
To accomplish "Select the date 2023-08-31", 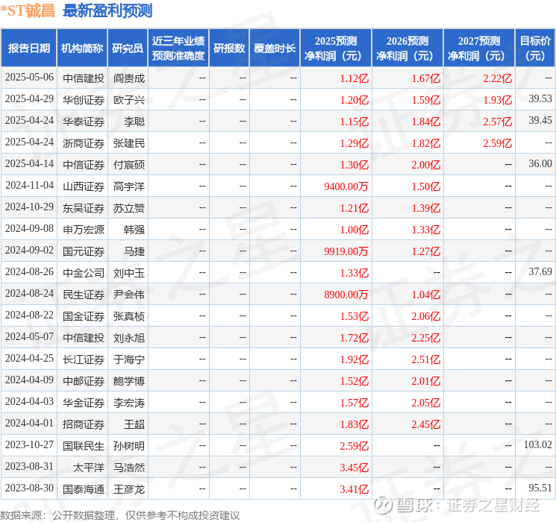I will pos(29,466).
